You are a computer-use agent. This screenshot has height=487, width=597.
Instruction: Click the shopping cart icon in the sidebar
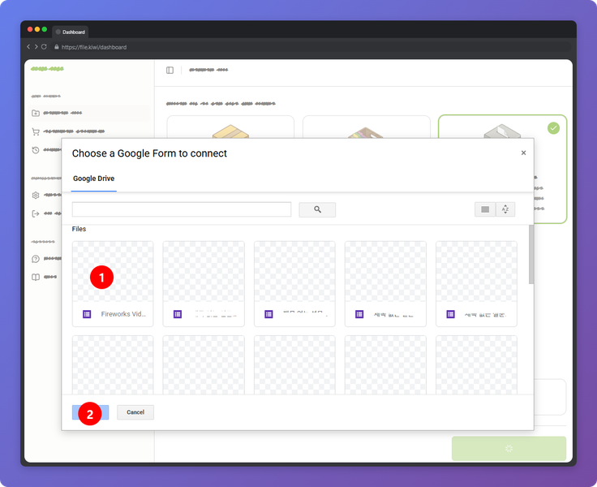[36, 131]
